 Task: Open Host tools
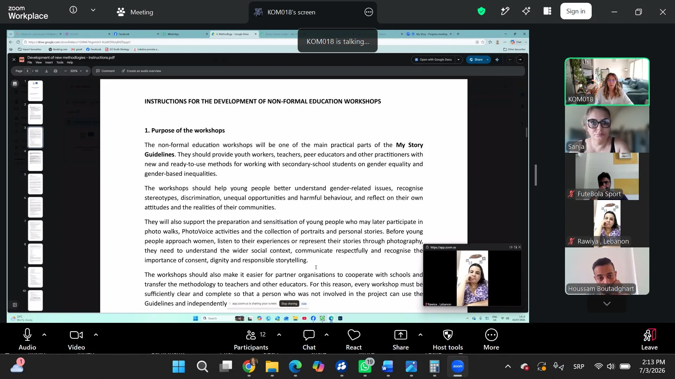(x=448, y=339)
